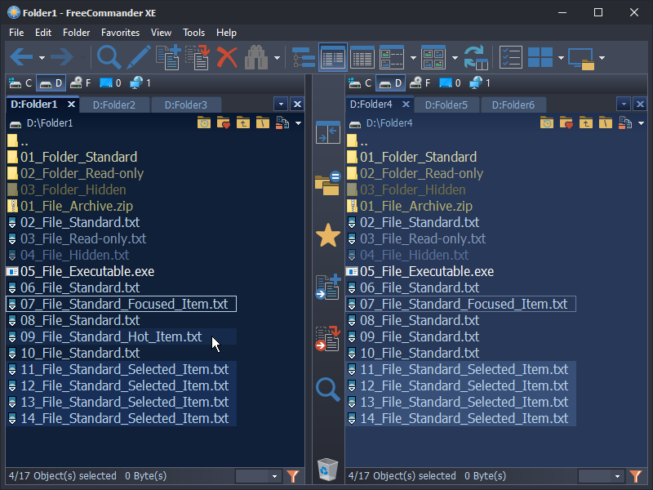Open the Recycle Bin in the middle bar
Viewport: 653px width, 490px height.
tap(327, 469)
